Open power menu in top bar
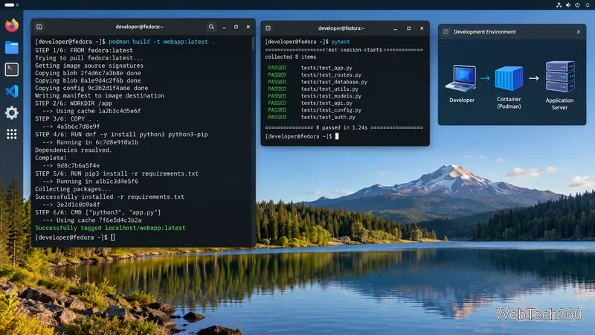This screenshot has height=335, width=595. point(577,5)
